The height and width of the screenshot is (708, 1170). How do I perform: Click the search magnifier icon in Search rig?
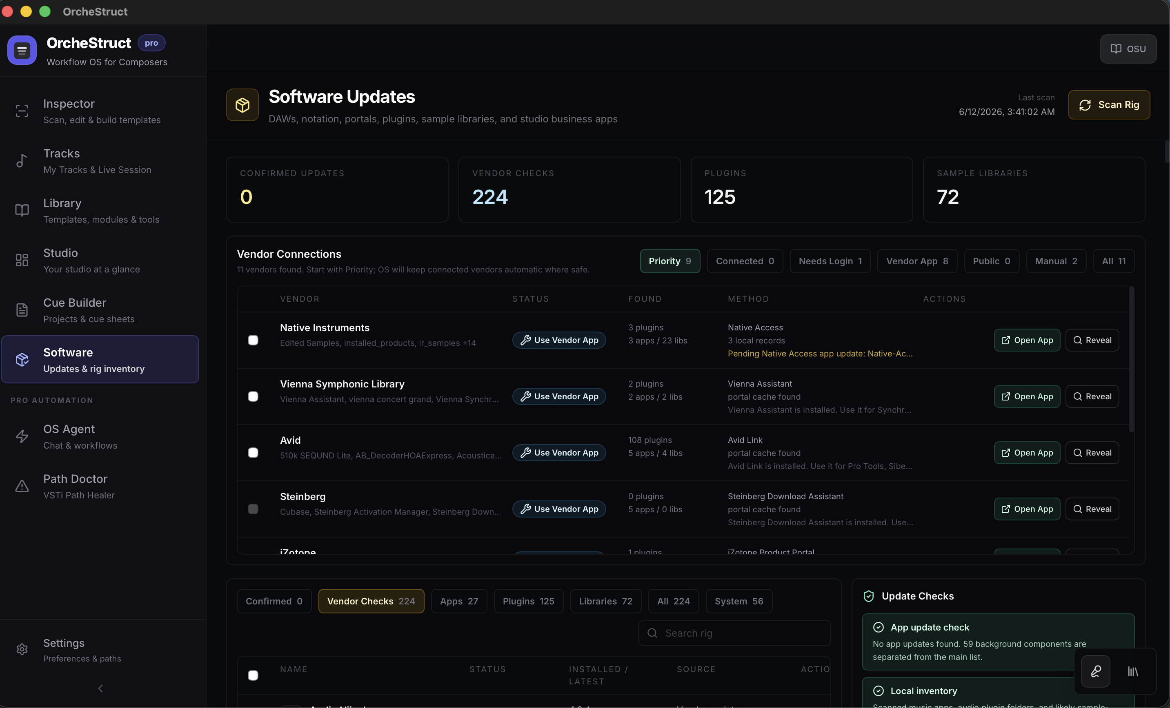[652, 633]
